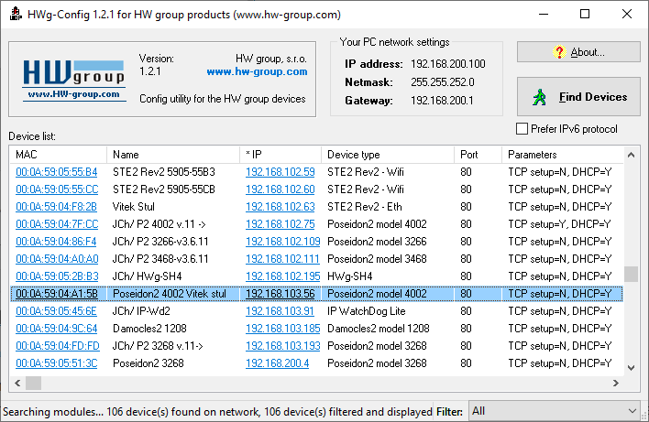Open IP link 192.168.200.4

point(278,363)
